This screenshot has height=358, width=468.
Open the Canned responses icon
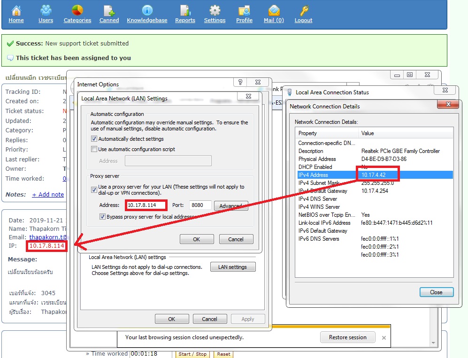pos(109,10)
